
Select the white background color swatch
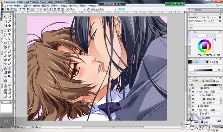[x=202, y=36]
